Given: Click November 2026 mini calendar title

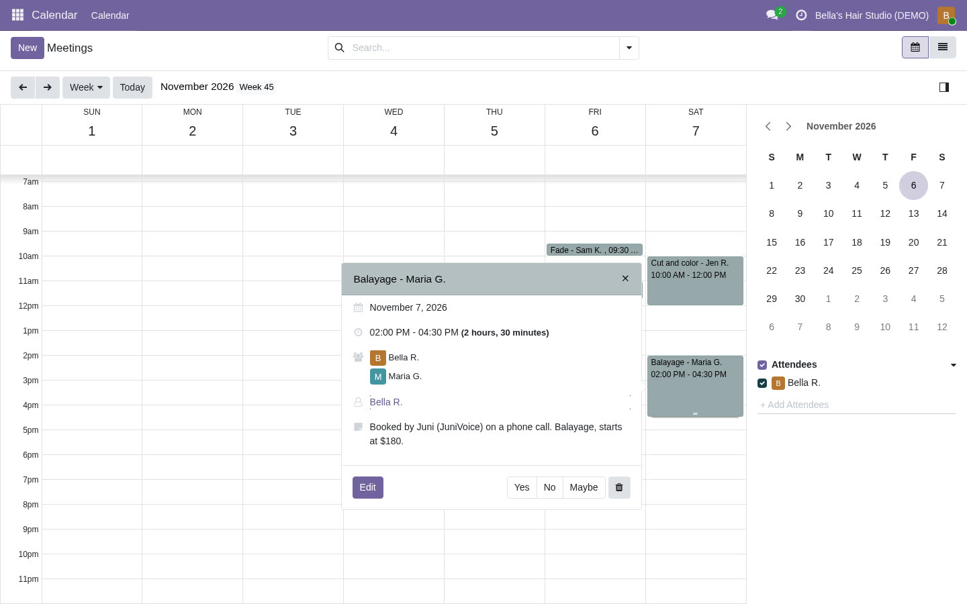Looking at the screenshot, I should pos(841,126).
